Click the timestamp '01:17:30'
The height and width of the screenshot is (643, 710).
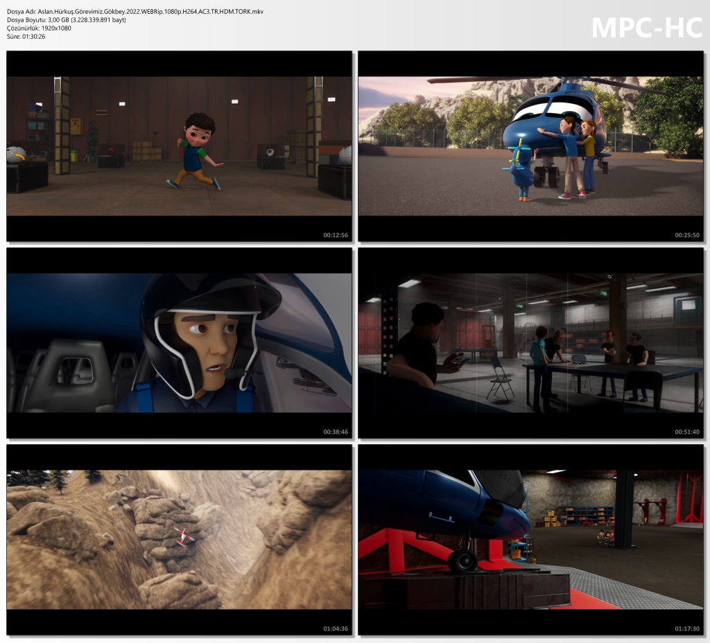pos(687,629)
